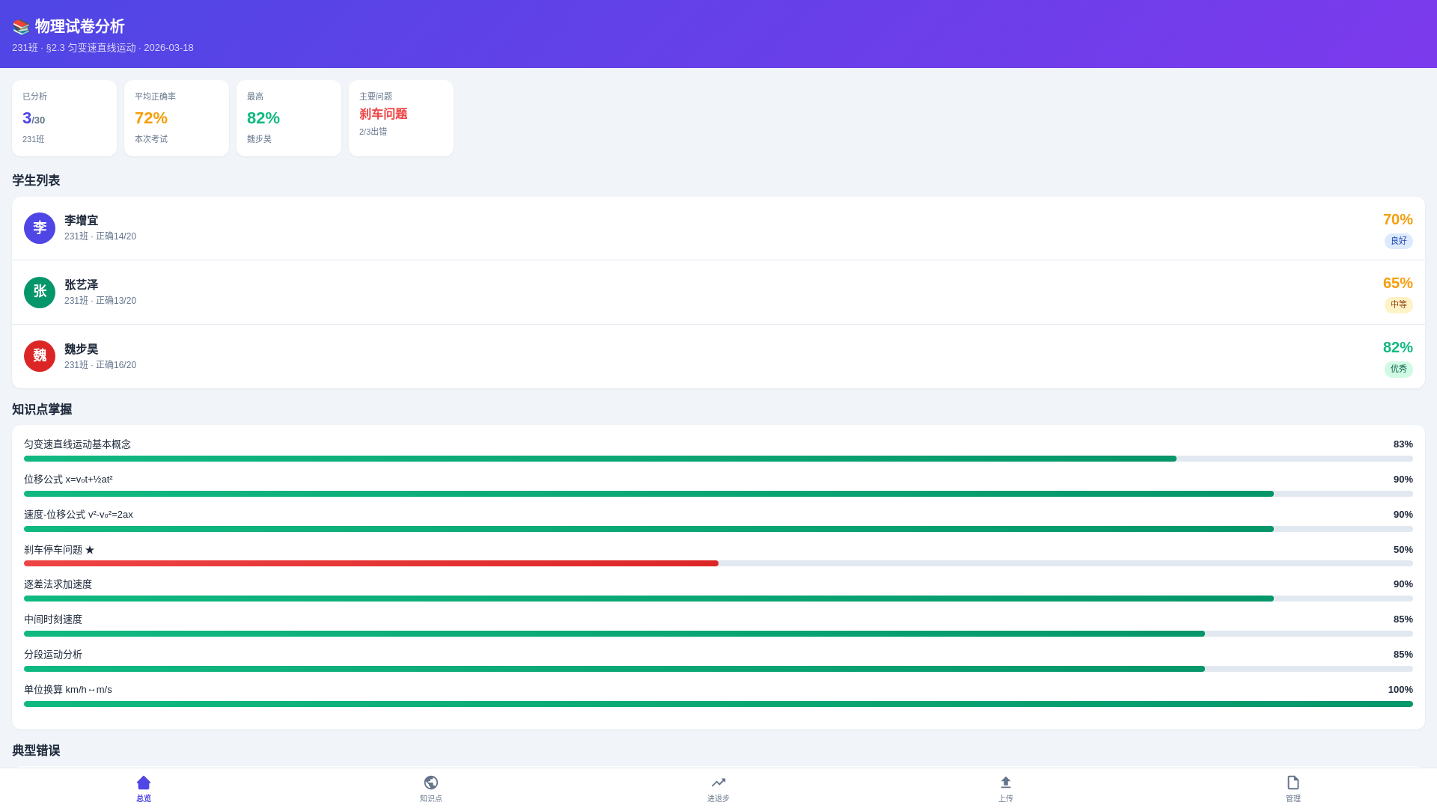Image resolution: width=1437 pixels, height=808 pixels.
Task: Open the 已分析 3/30 summary card
Action: pos(64,118)
